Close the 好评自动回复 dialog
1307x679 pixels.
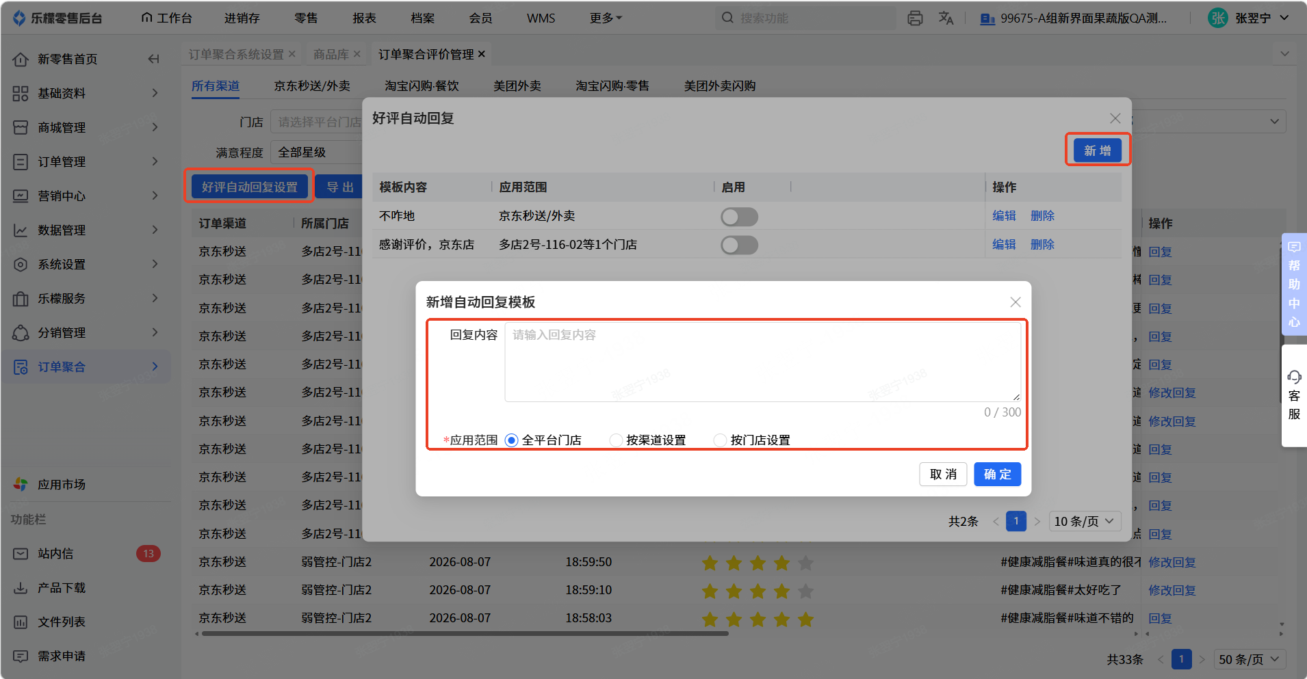[x=1115, y=118]
